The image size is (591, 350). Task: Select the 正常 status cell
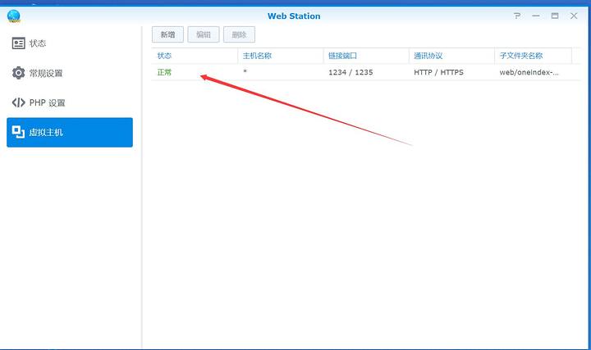click(164, 72)
